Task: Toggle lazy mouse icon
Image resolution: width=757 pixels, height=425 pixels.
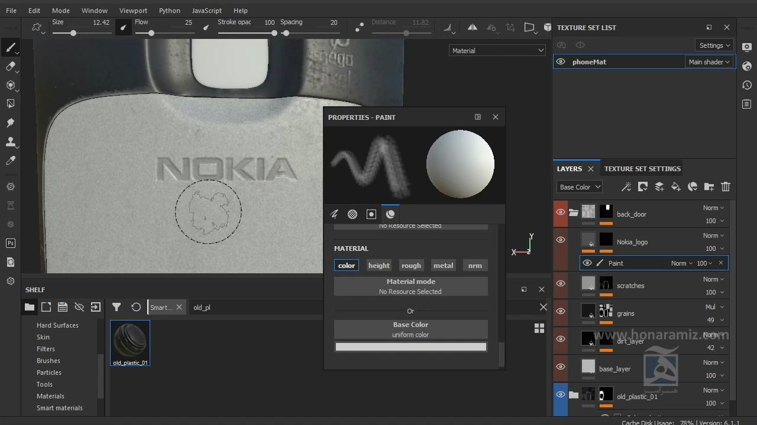Action: pos(359,27)
